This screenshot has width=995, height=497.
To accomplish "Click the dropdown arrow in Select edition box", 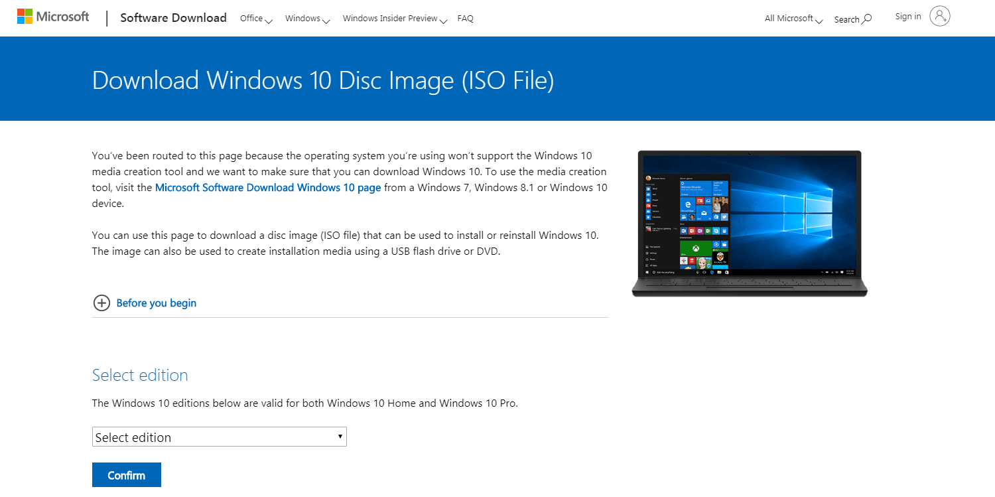I will [340, 436].
